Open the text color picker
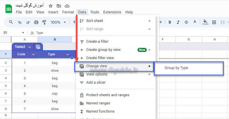 pos(195,22)
